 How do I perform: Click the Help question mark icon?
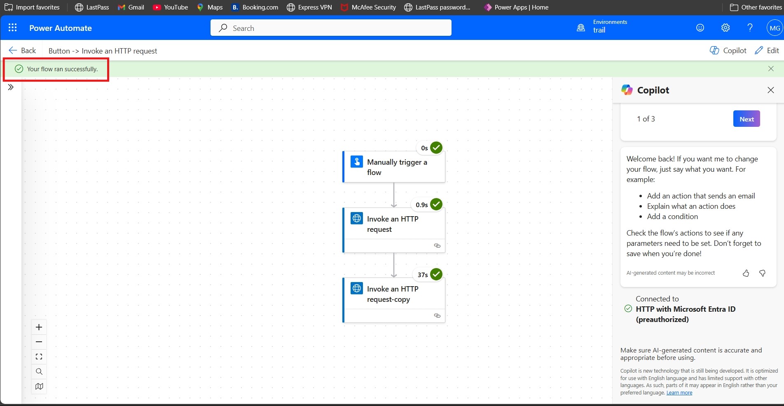click(x=750, y=28)
